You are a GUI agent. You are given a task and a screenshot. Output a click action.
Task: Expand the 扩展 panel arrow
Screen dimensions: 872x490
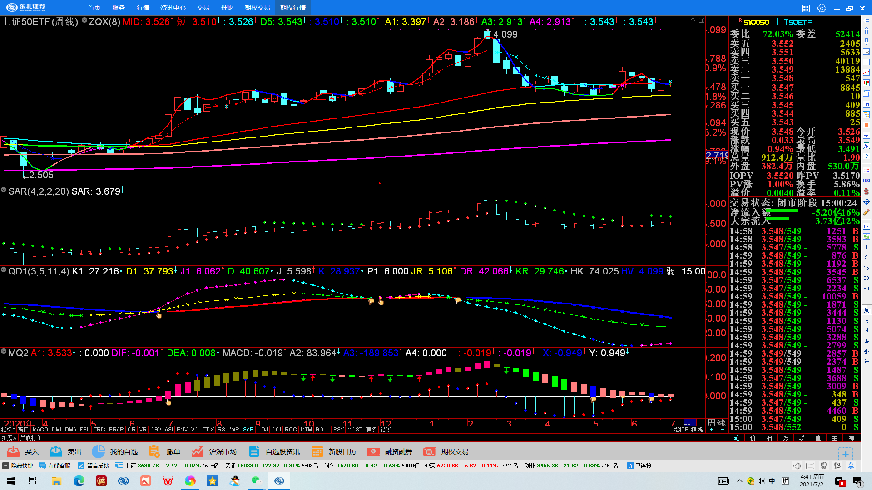tap(9, 438)
